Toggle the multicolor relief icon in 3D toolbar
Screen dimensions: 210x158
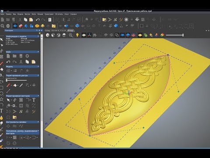[162, 35]
